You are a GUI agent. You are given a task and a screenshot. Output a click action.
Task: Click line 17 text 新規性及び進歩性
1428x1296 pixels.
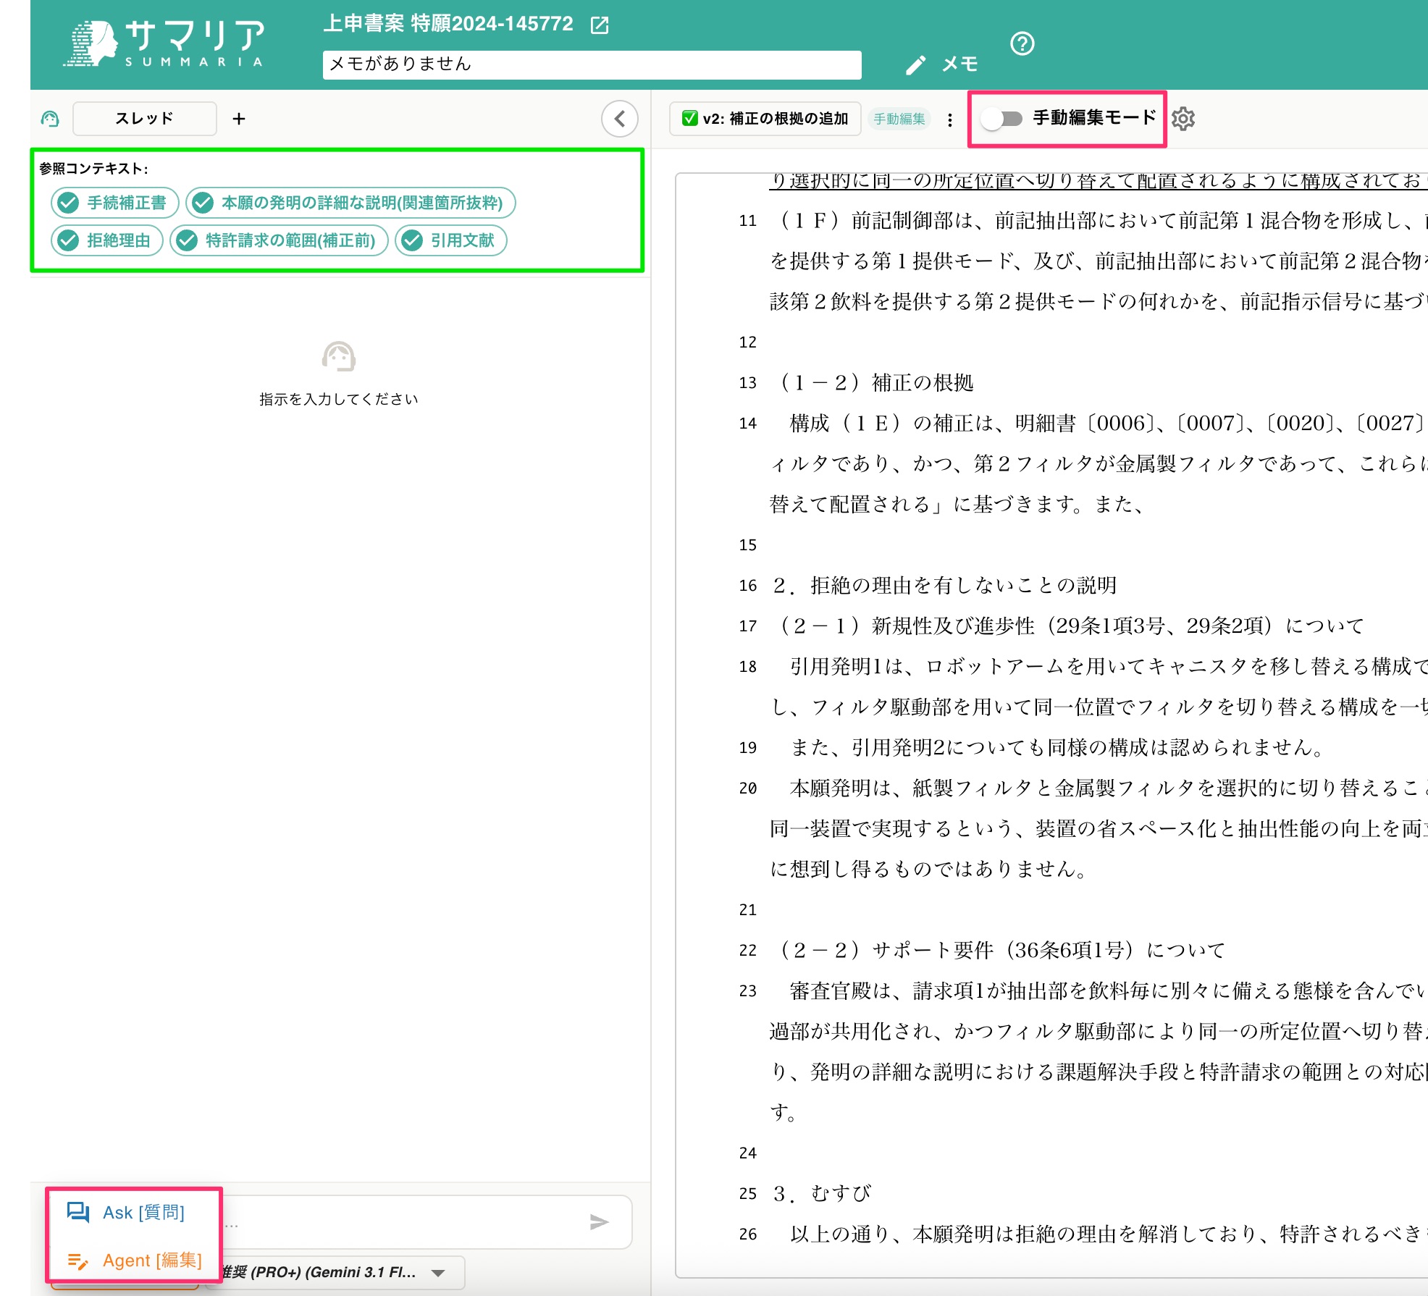pyautogui.click(x=953, y=626)
